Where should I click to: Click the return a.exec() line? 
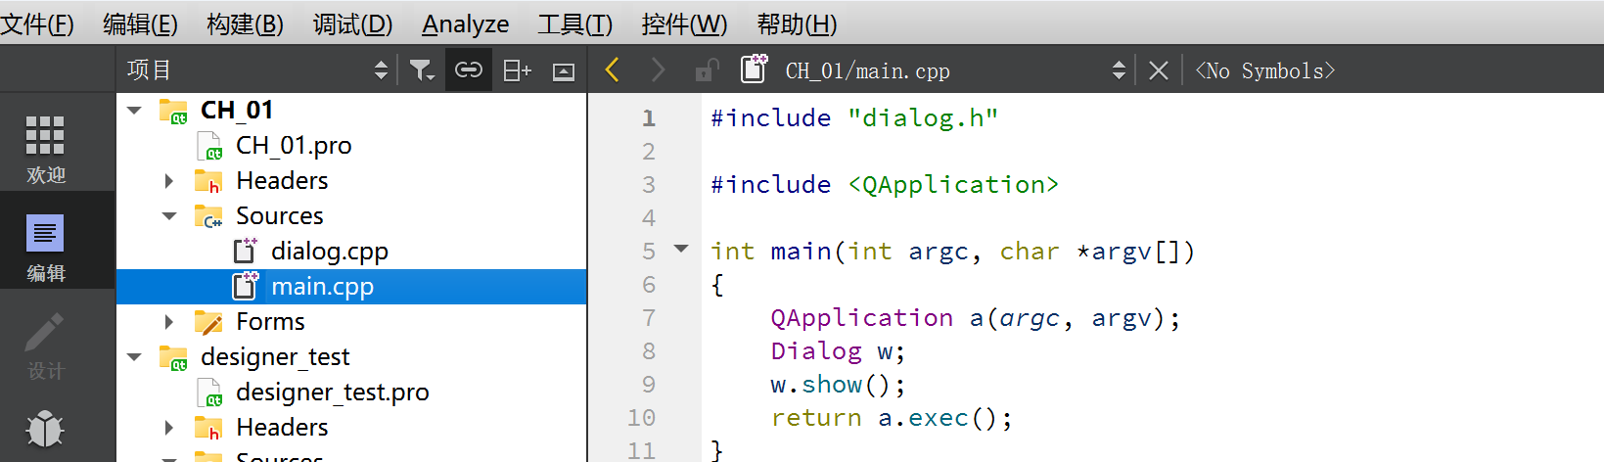[892, 418]
